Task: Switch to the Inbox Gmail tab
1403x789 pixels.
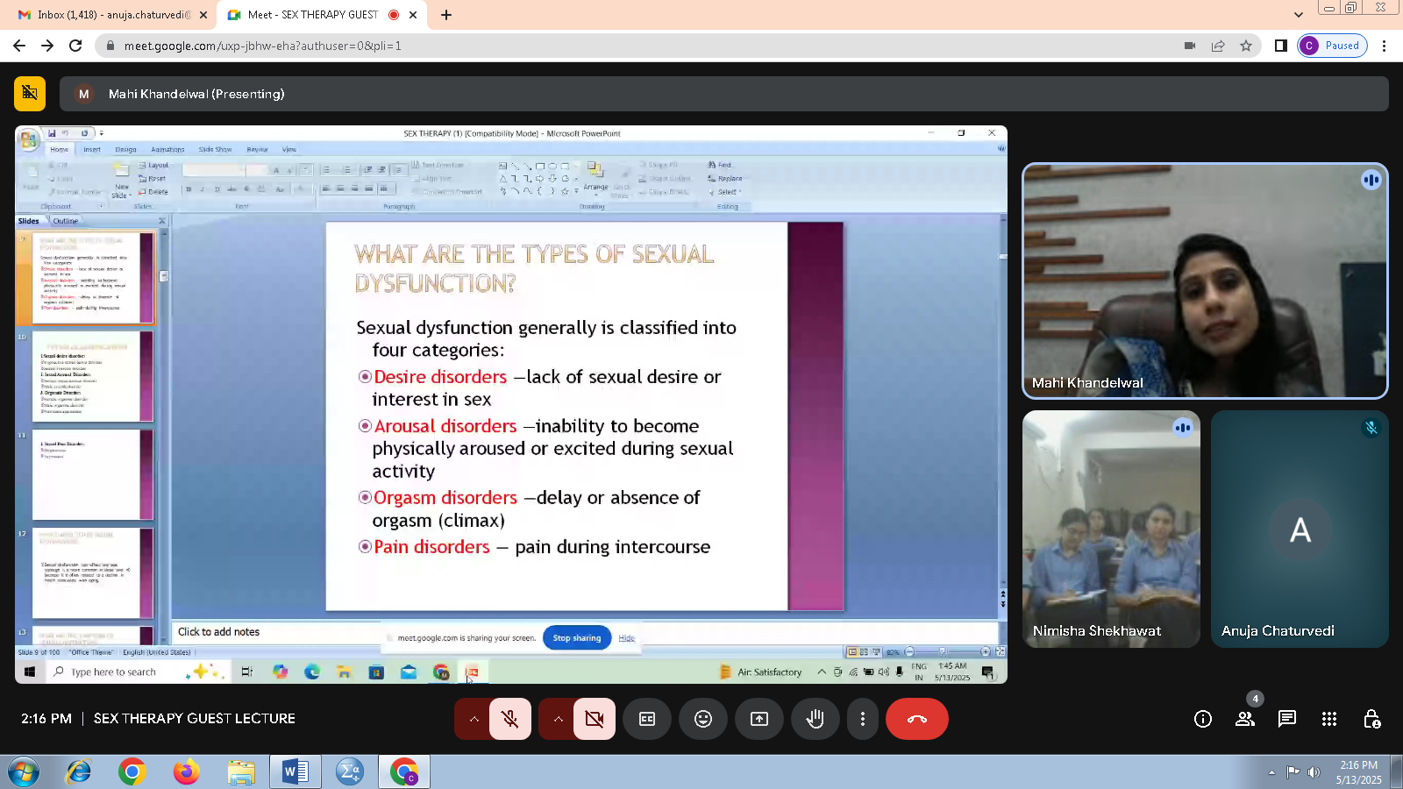Action: (112, 15)
